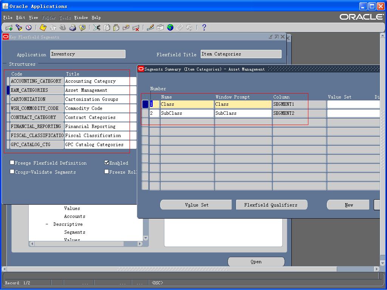Click segment number 2 cell

(155, 113)
